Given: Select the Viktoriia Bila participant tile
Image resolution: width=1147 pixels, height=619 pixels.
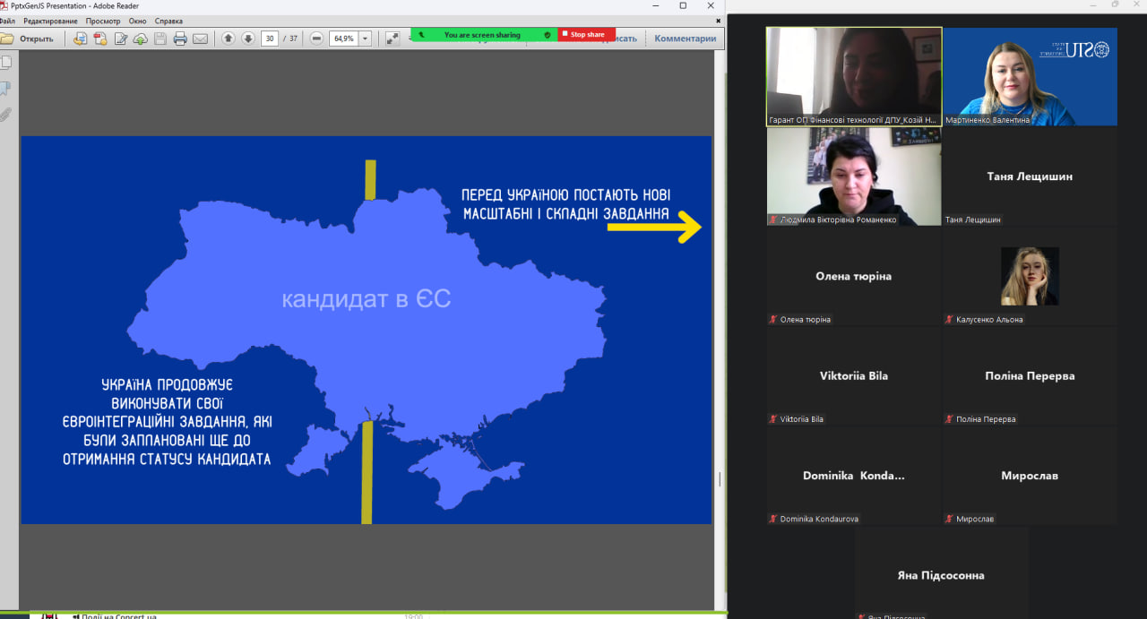Looking at the screenshot, I should pyautogui.click(x=854, y=375).
